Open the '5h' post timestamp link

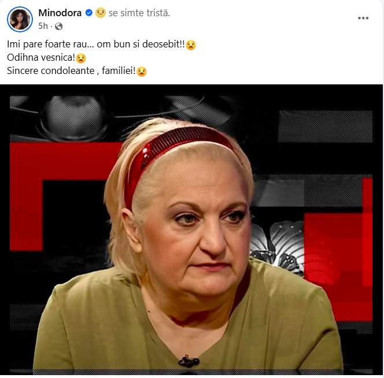coord(43,26)
